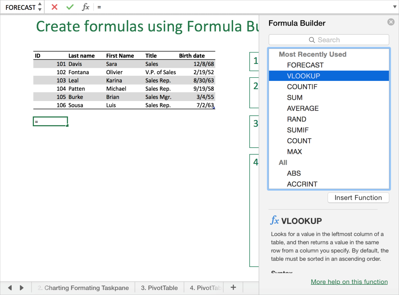Confirm the entry with the green checkmark

[70, 7]
